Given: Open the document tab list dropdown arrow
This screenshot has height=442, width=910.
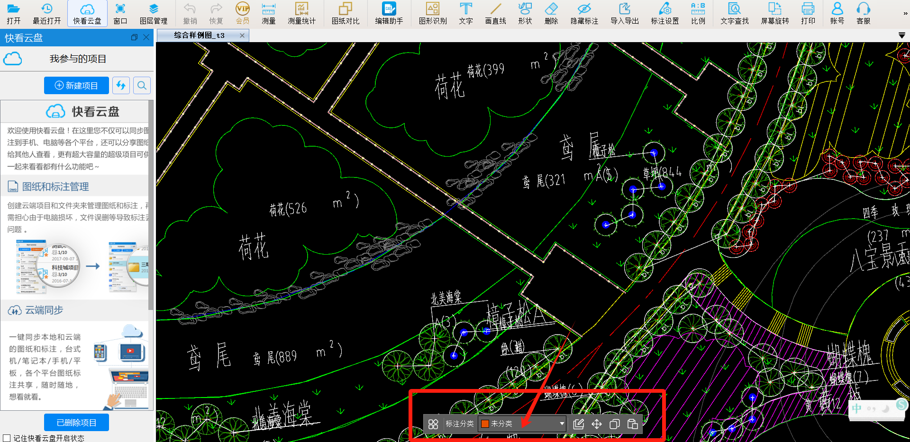Looking at the screenshot, I should (x=901, y=35).
